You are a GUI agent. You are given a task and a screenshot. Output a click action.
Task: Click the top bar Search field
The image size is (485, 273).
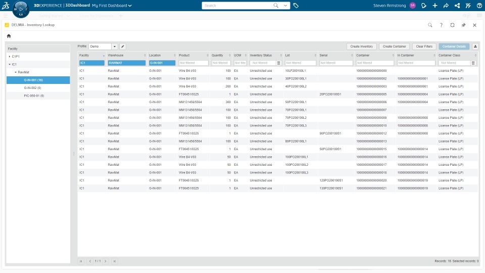coord(237,6)
